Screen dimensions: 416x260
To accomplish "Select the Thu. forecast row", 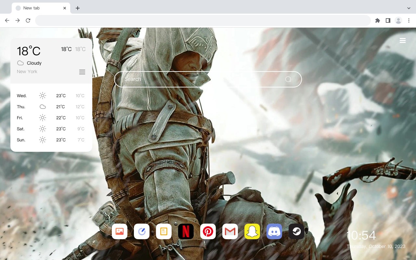I will [x=51, y=107].
